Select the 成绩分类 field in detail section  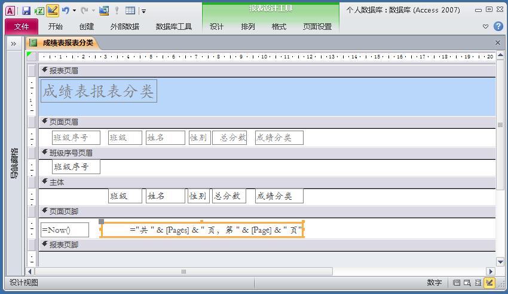tap(279, 196)
